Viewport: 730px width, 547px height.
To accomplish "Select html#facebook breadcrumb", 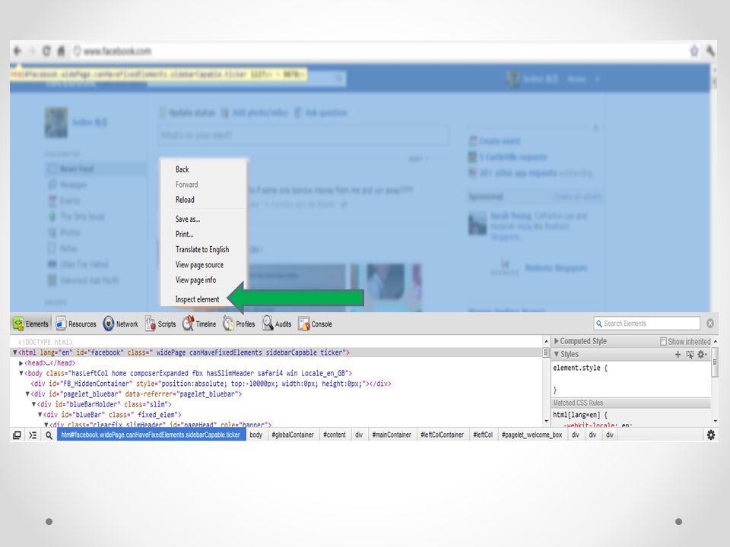I will (151, 435).
